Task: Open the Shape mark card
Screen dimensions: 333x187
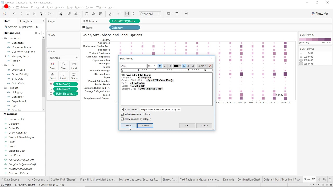Action: point(74,76)
